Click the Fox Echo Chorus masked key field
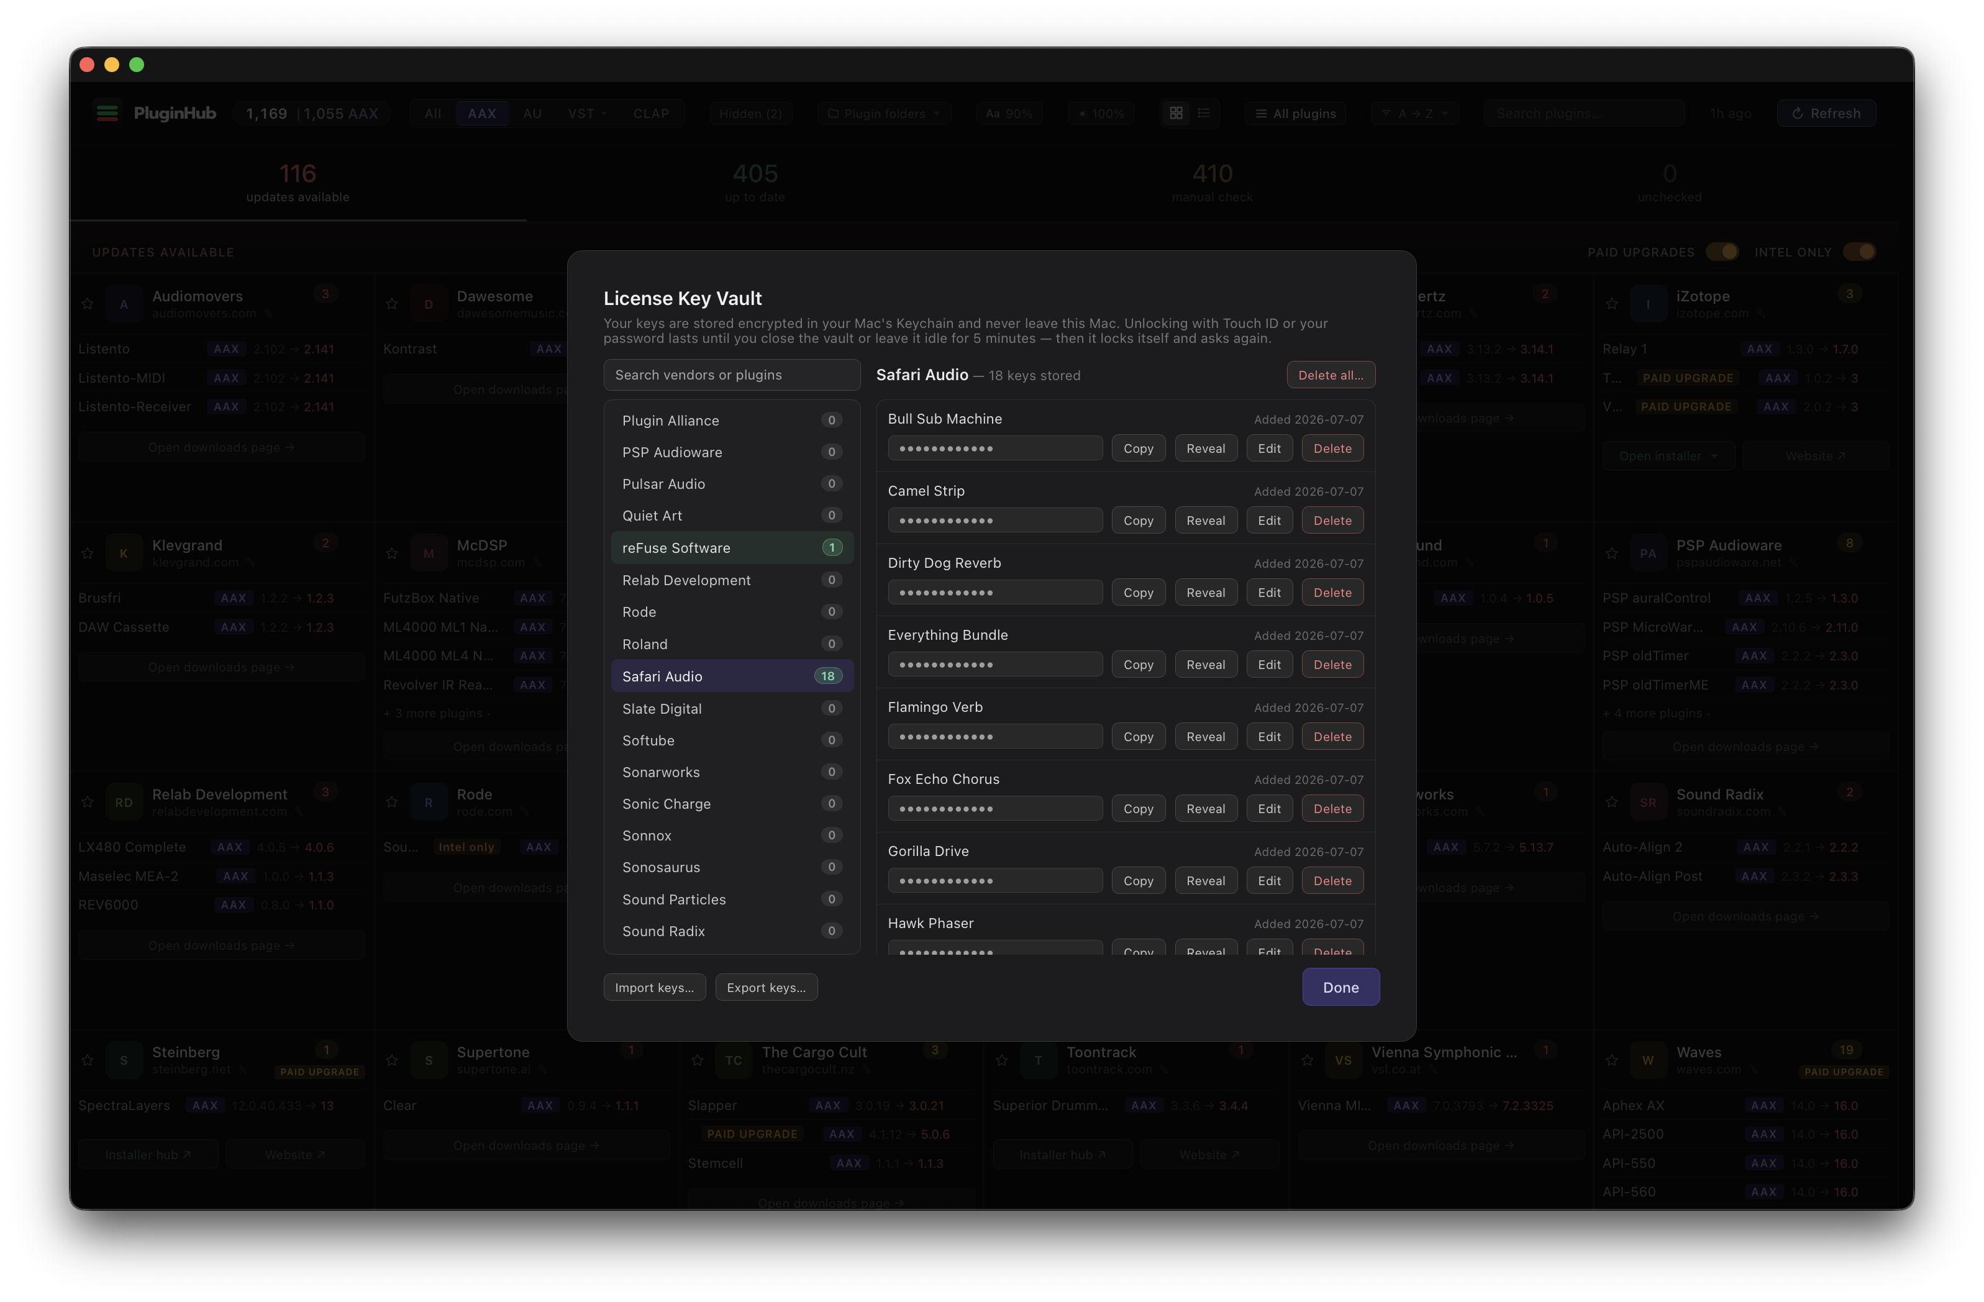The height and width of the screenshot is (1302, 1984). [x=994, y=809]
